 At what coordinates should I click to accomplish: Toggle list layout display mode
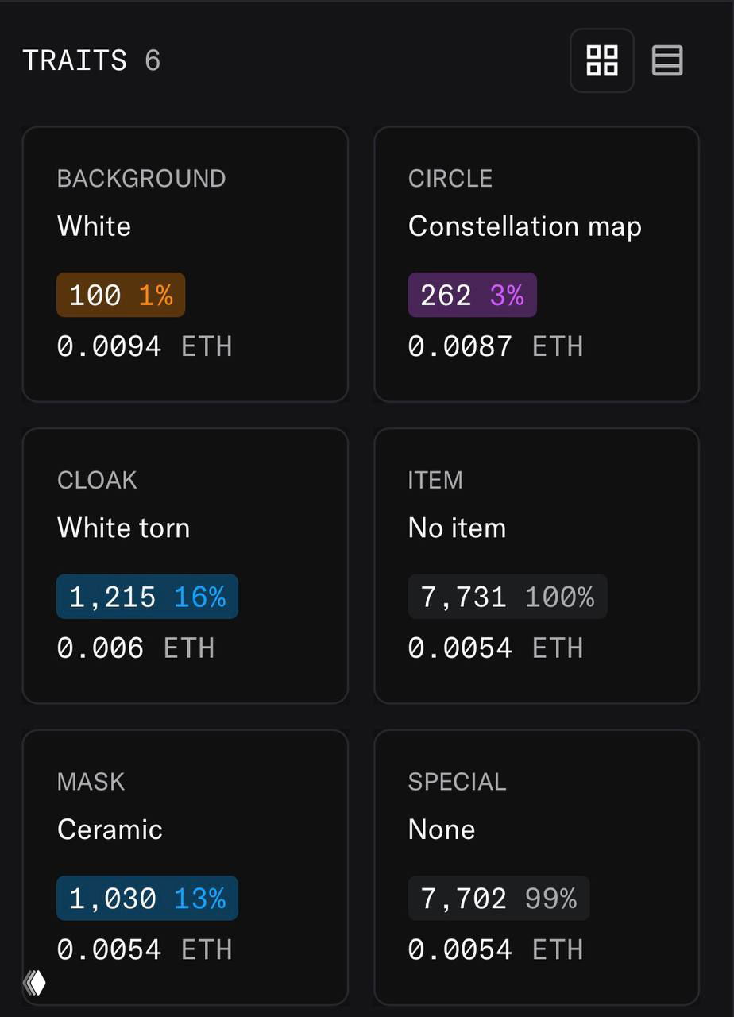pos(667,60)
